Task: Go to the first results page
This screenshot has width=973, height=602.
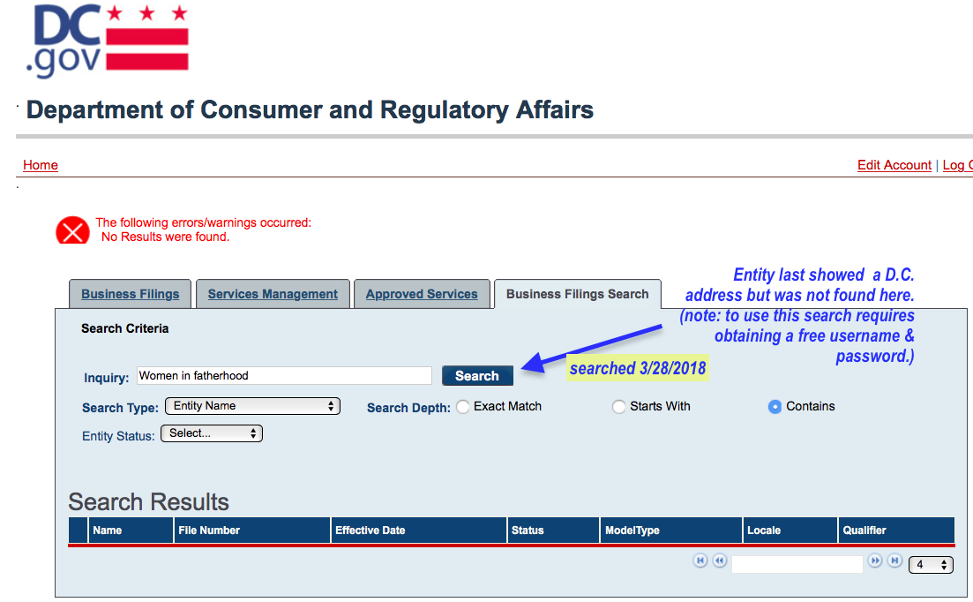Action: [700, 561]
